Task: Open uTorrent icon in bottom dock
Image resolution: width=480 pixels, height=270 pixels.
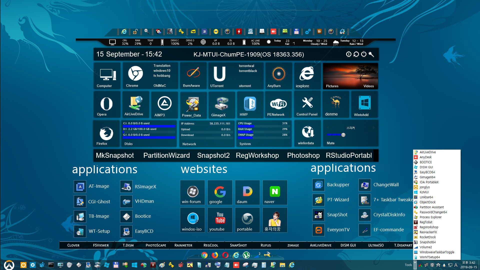Action: [x=246, y=255]
